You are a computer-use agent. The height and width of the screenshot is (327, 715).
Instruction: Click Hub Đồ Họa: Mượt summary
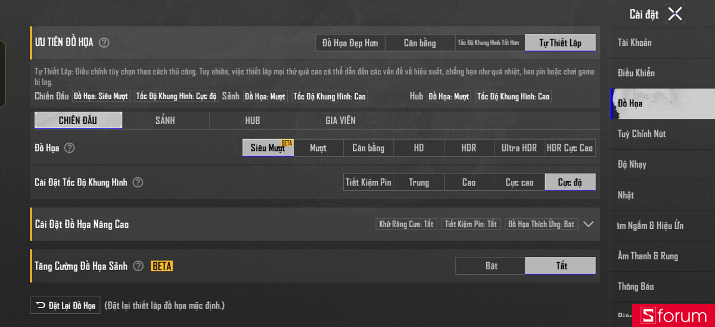(x=449, y=96)
